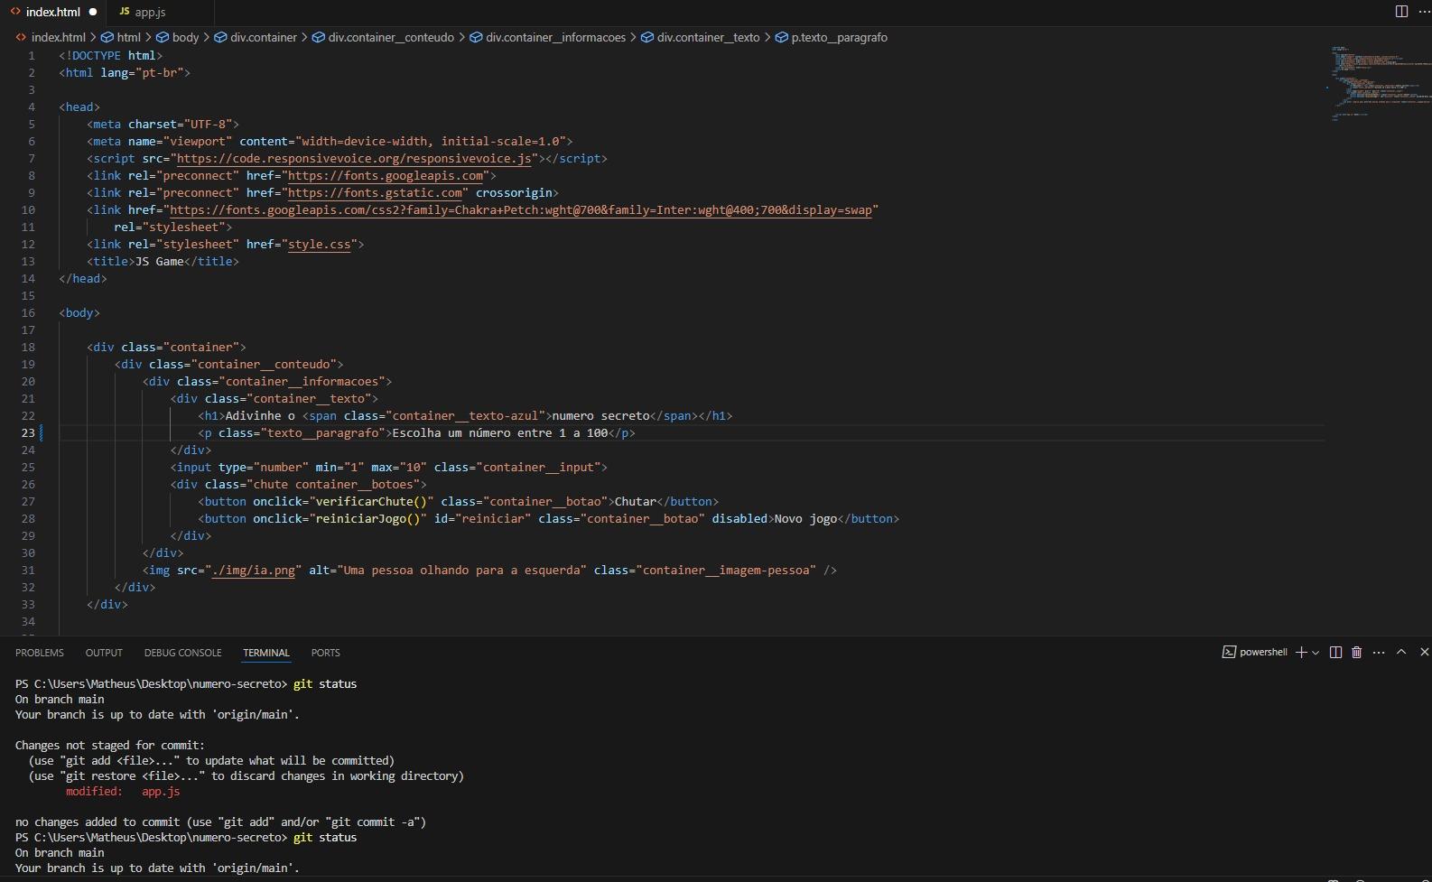Click the max="10" attribute on input

tap(399, 467)
